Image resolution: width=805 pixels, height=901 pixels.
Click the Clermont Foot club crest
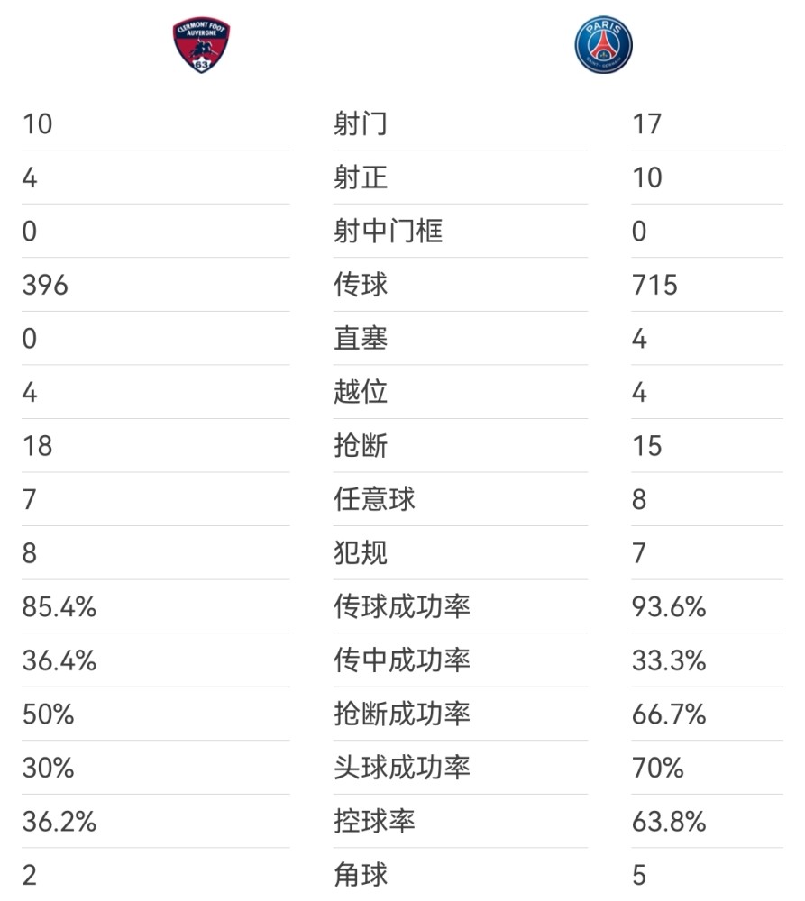(x=201, y=45)
